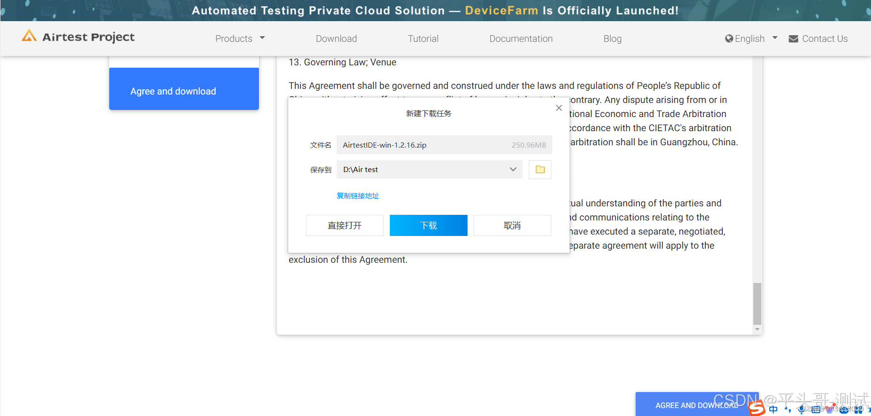Click the 新建下载任务 dialog title

click(x=428, y=113)
